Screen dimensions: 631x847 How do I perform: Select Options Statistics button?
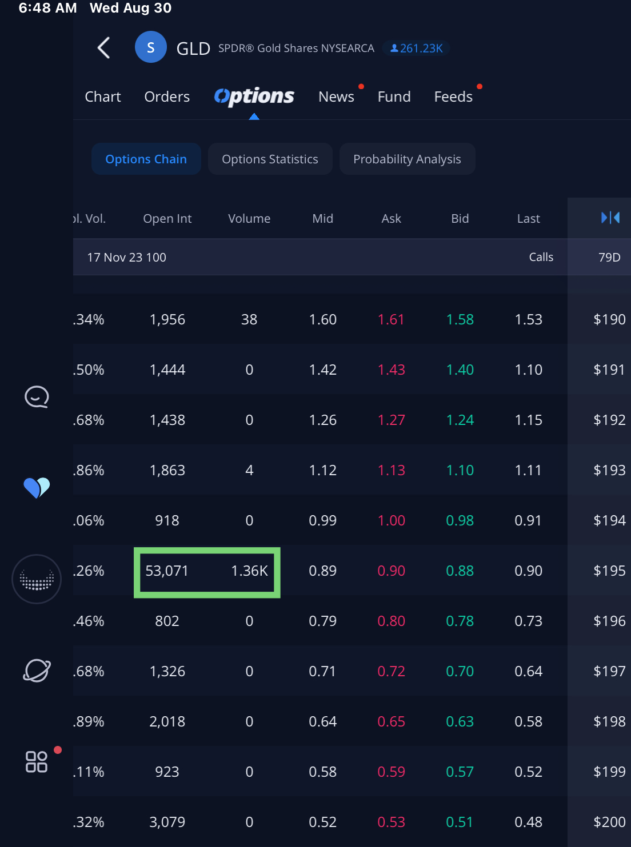[x=270, y=159]
